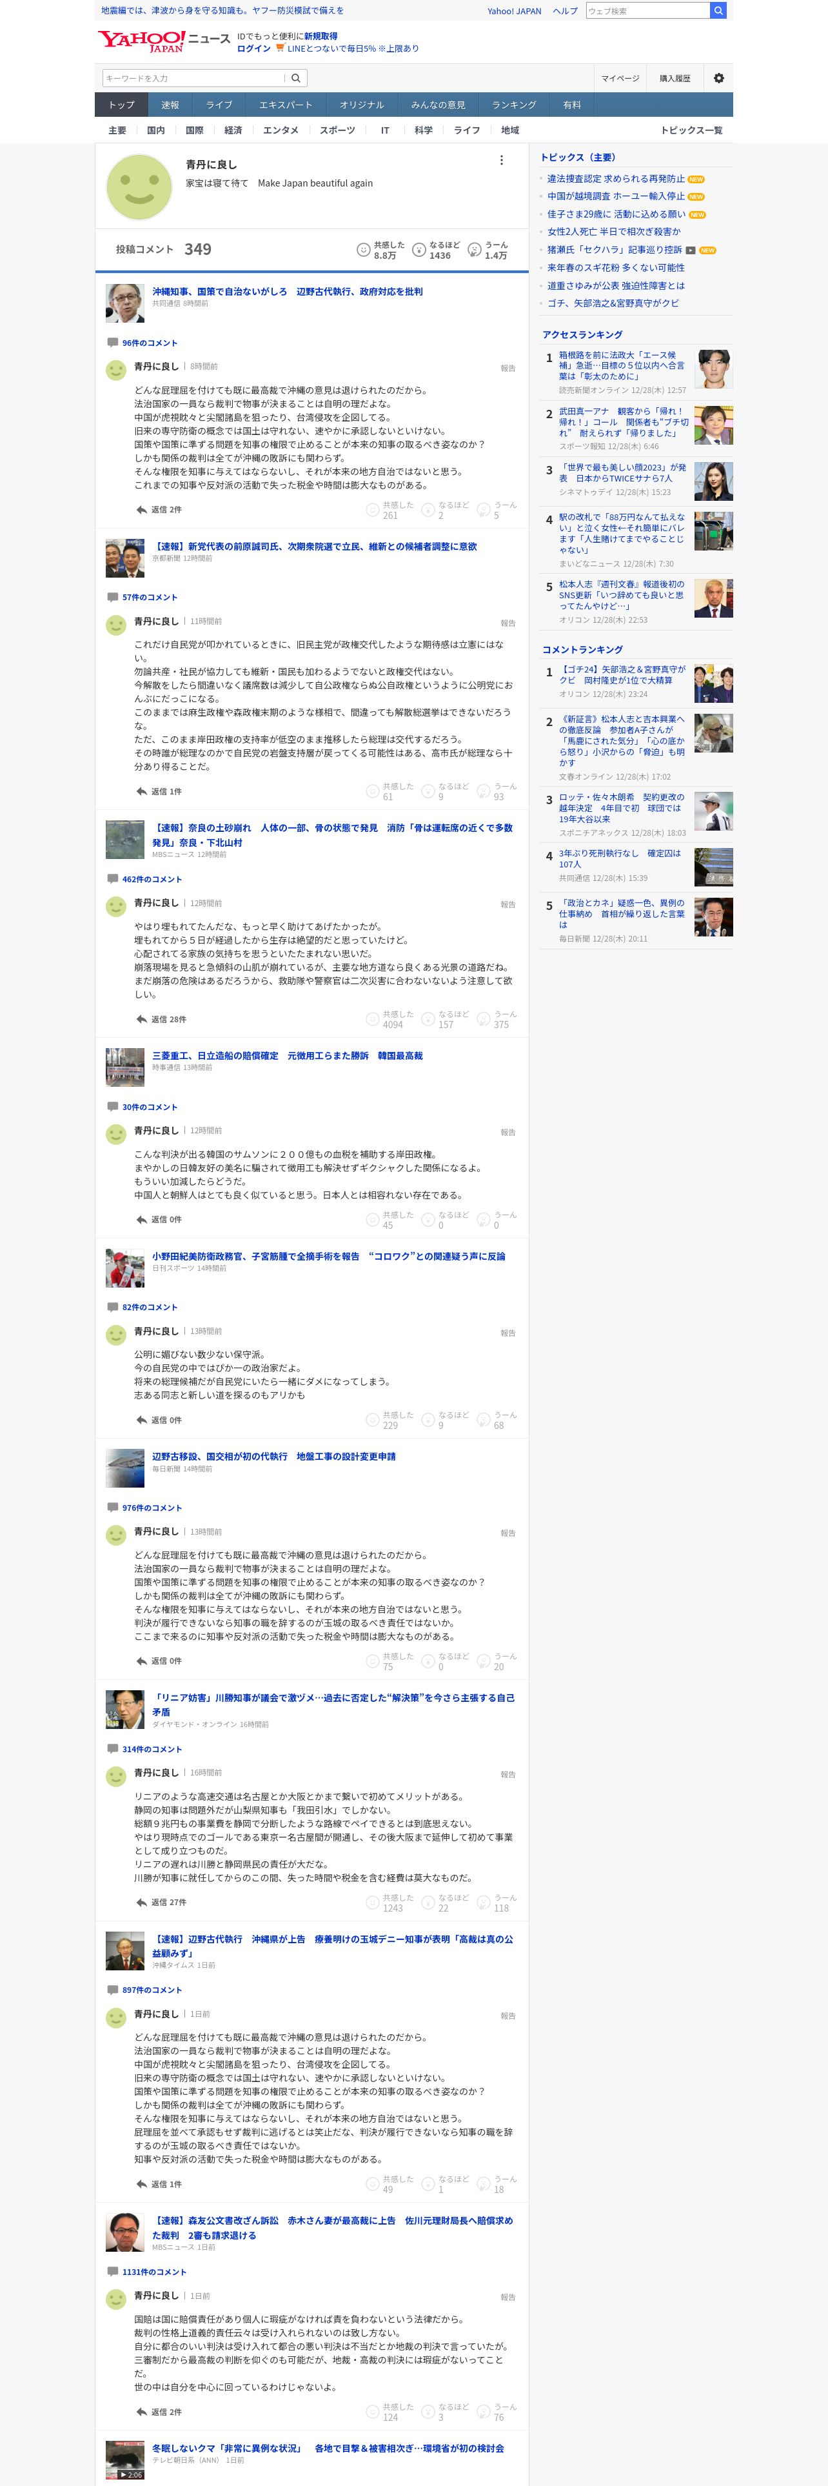Viewport: 828px width, 2486px height.
Task: Click the 96件のコメント speech bubble icon
Action: pos(113,343)
